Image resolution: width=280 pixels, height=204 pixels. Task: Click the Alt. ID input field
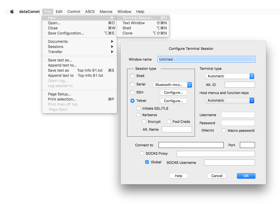pyautogui.click(x=240, y=85)
